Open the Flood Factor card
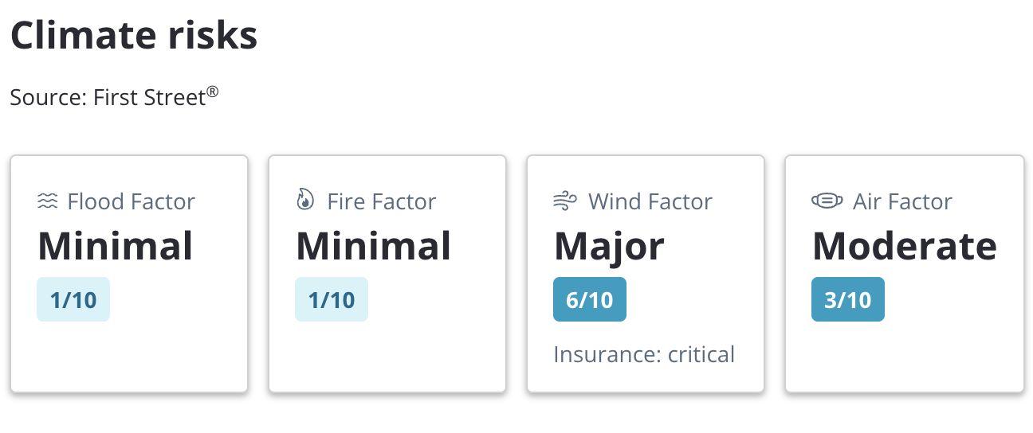Screen dimensions: 1033x433 (x=129, y=274)
